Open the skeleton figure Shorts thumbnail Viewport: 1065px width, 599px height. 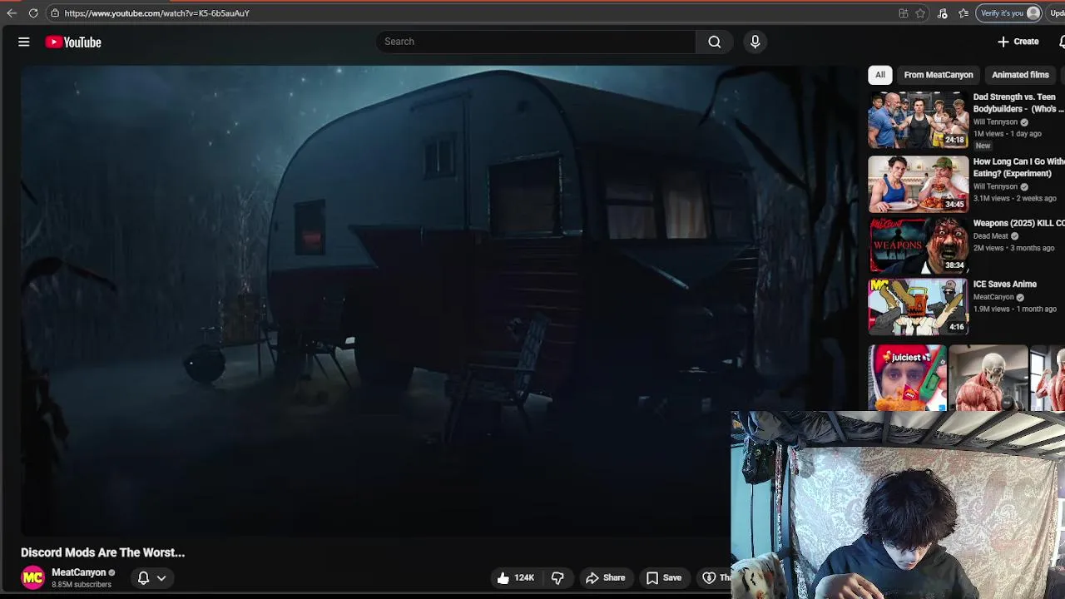tap(988, 378)
